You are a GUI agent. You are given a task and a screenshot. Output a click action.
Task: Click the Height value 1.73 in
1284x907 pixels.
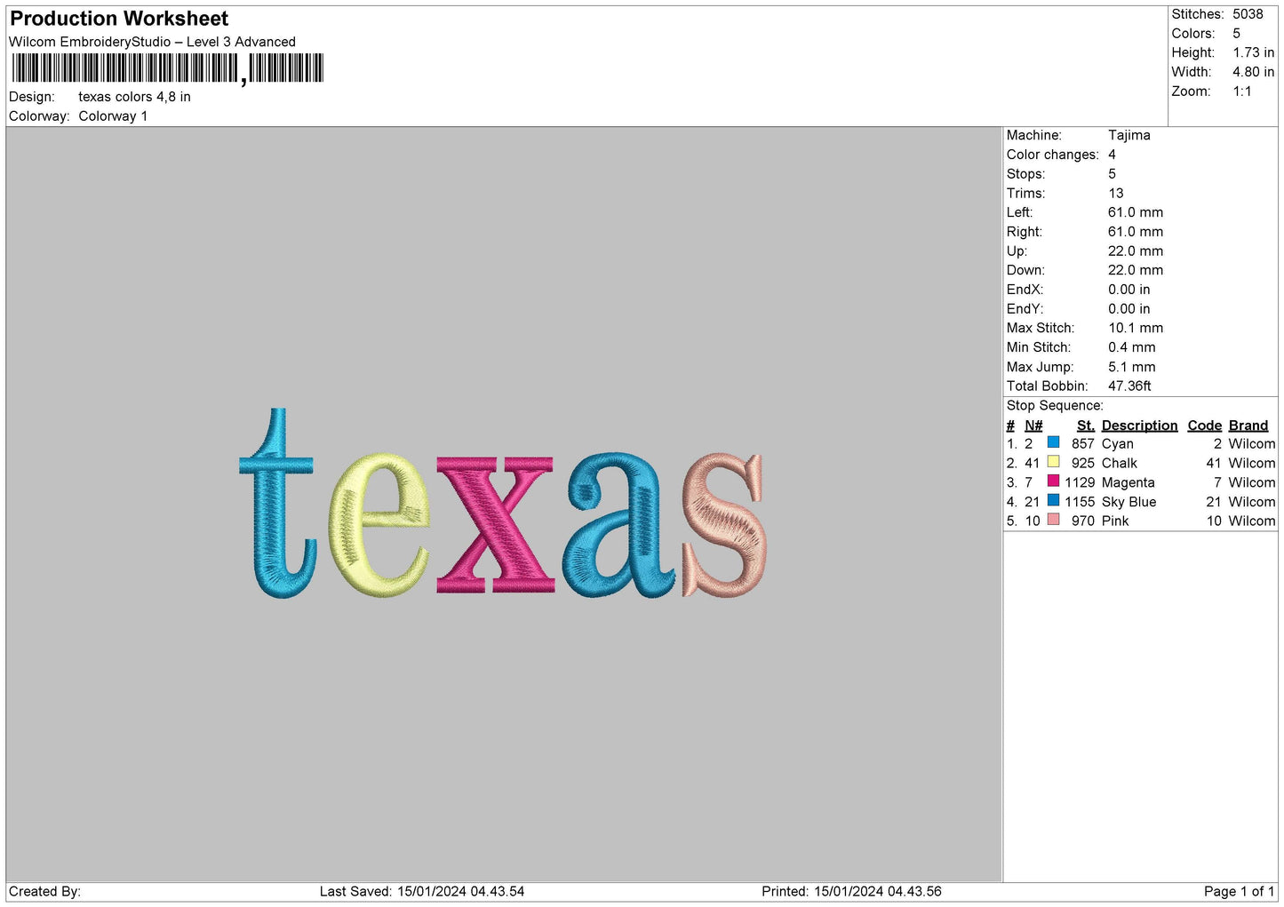tap(1253, 53)
